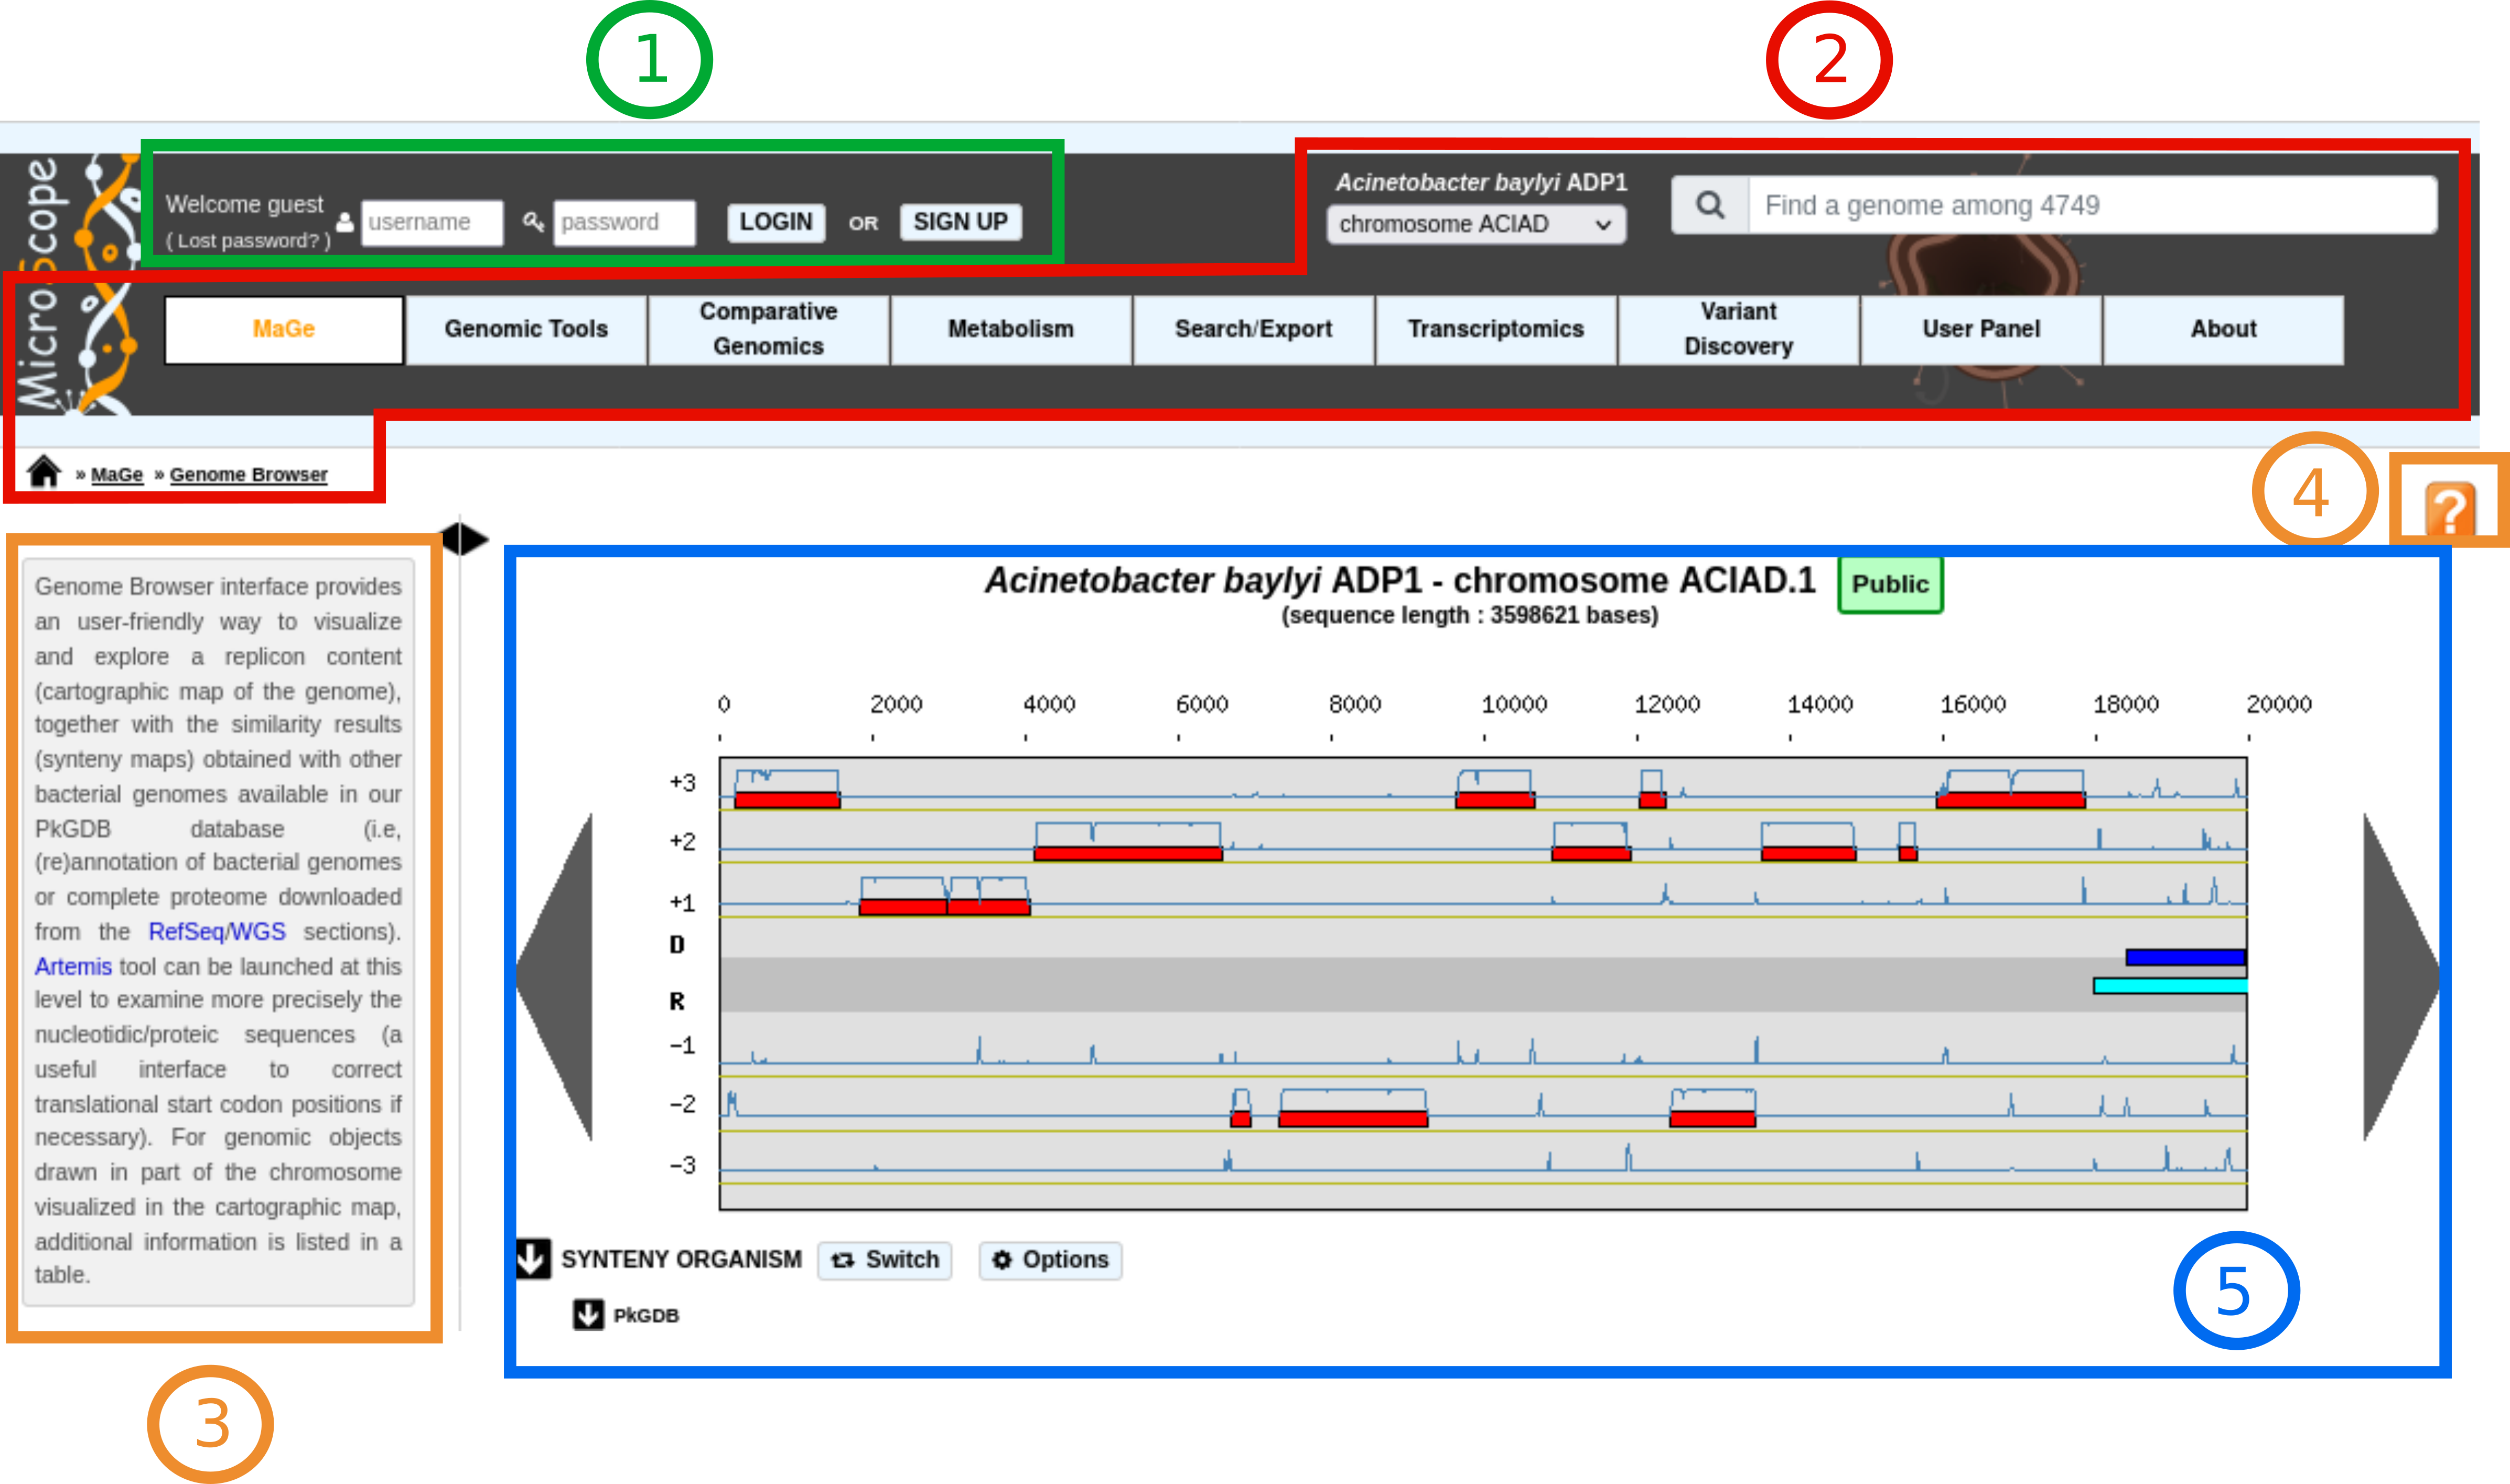
Task: Navigate left with the large gray arrow
Action: coord(555,977)
